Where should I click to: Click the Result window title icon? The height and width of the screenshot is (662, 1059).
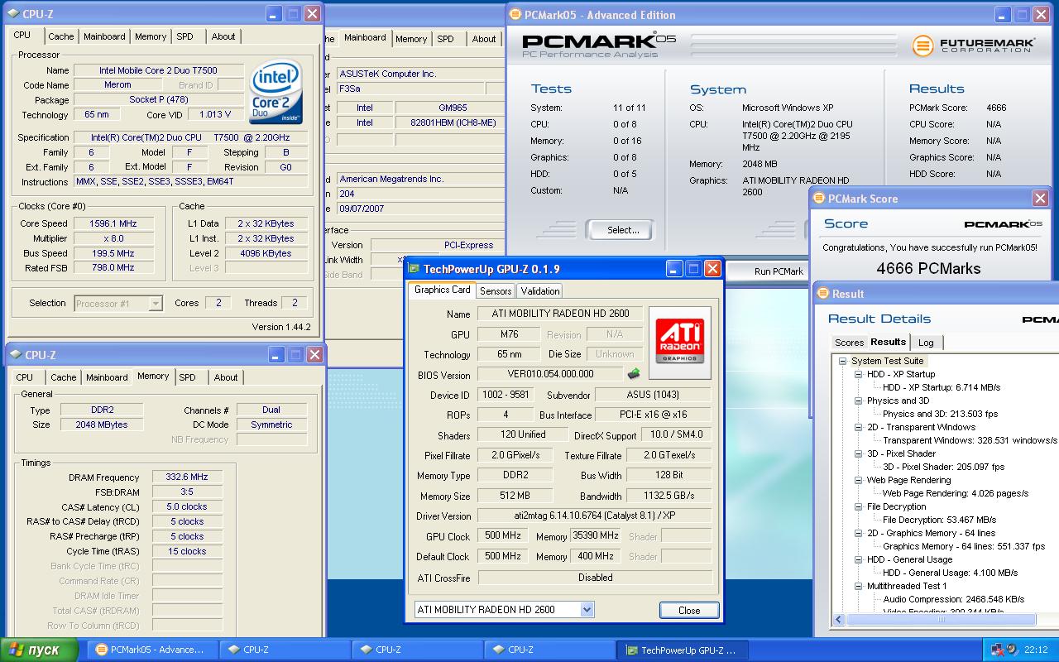pyautogui.click(x=823, y=294)
